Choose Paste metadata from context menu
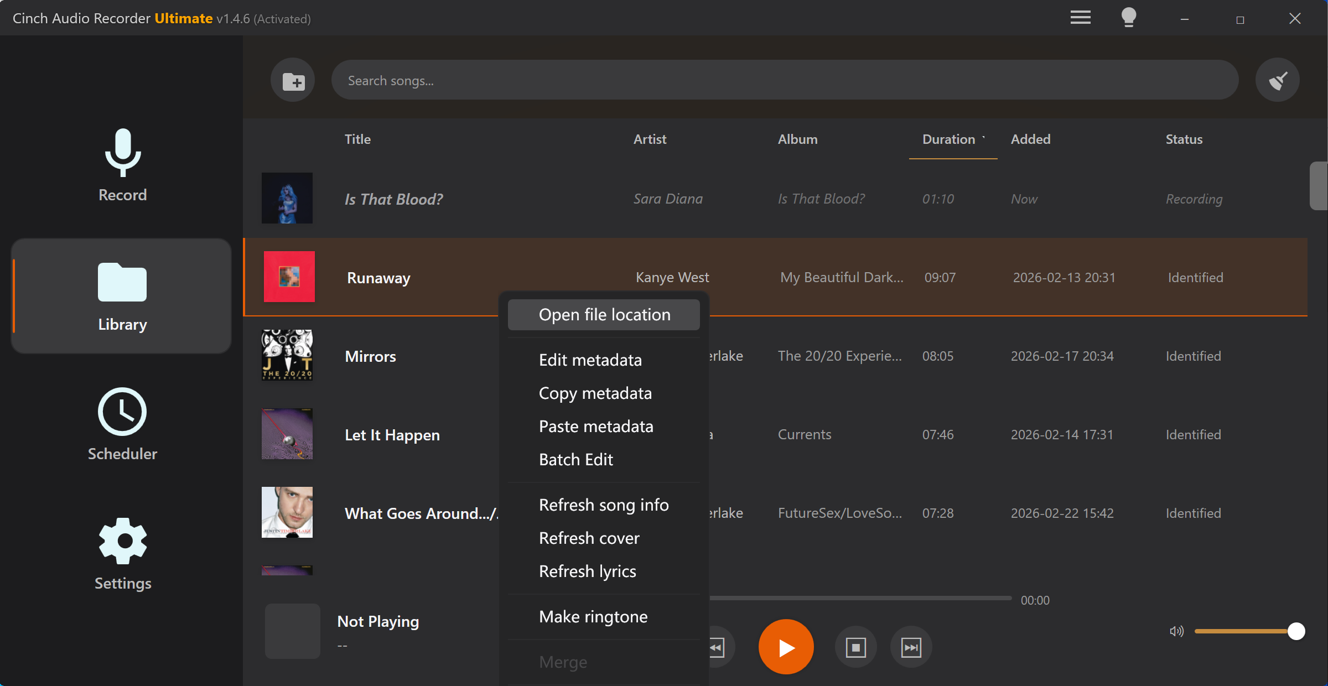Image resolution: width=1328 pixels, height=686 pixels. pyautogui.click(x=604, y=427)
